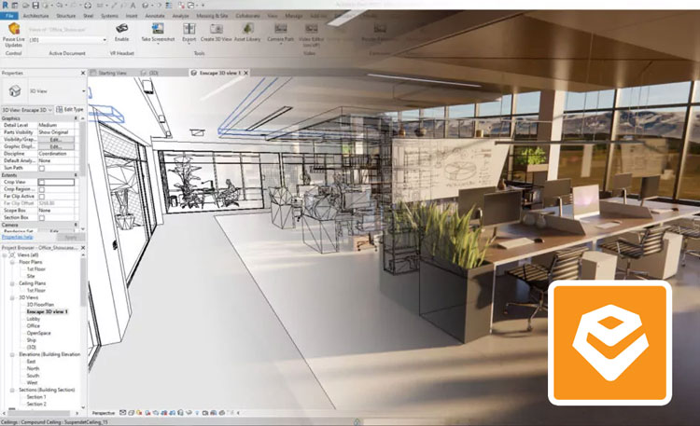This screenshot has height=426, width=700.
Task: Open the Architecture ribbon tab
Action: (x=35, y=16)
